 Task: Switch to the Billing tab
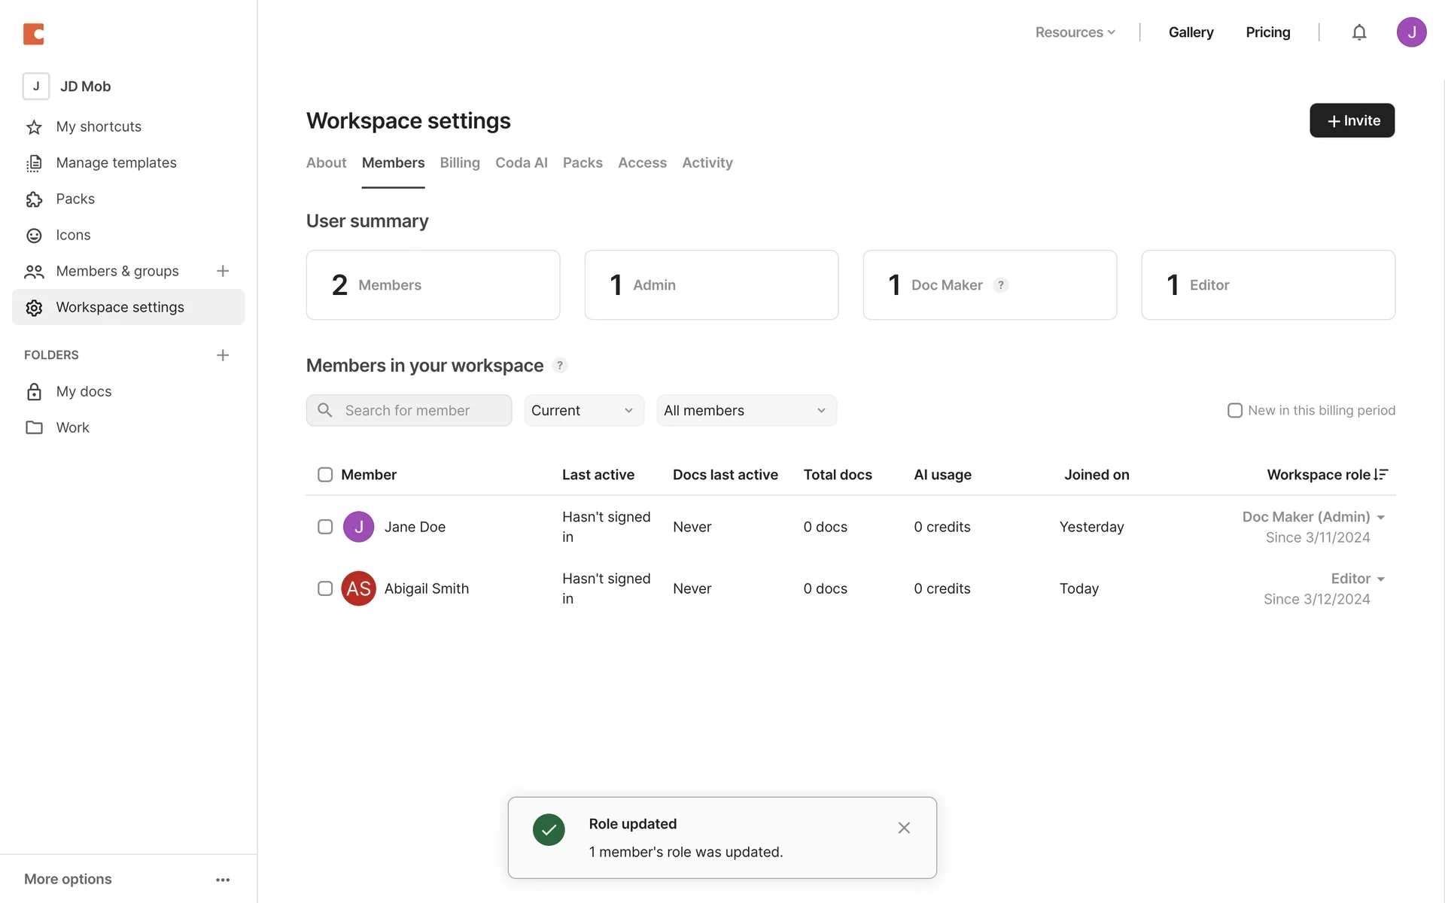click(460, 163)
